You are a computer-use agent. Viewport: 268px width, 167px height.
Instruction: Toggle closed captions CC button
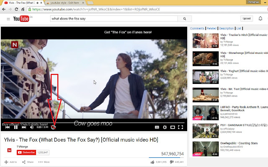pos(157,127)
